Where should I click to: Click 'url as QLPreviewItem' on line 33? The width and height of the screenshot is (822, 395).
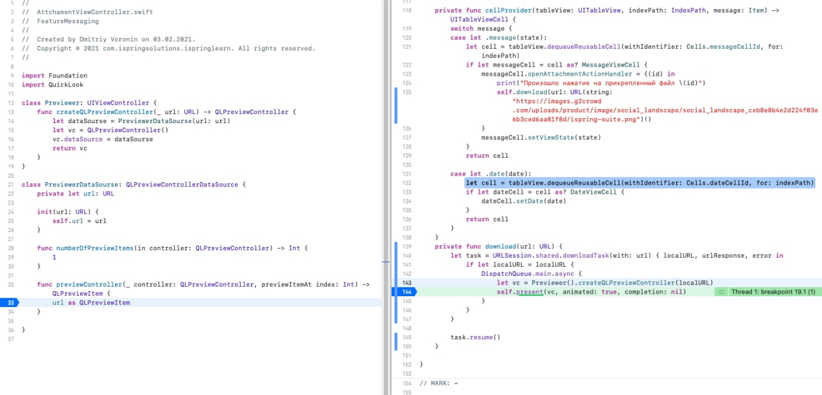click(x=91, y=303)
